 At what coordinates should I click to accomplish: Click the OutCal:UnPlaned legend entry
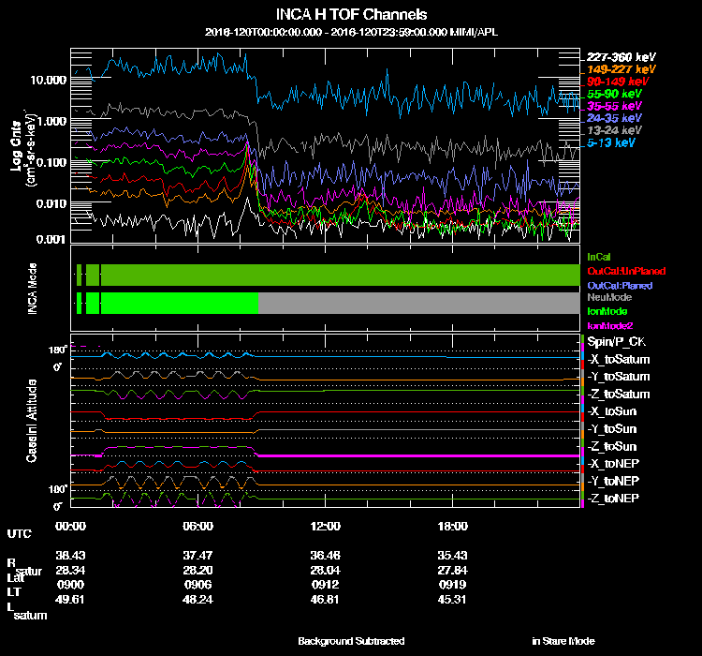pos(626,271)
